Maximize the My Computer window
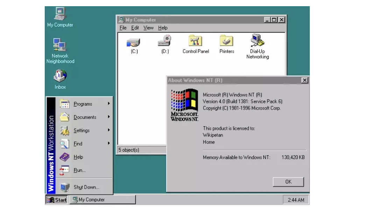This screenshot has height=210, width=381. tap(274, 20)
